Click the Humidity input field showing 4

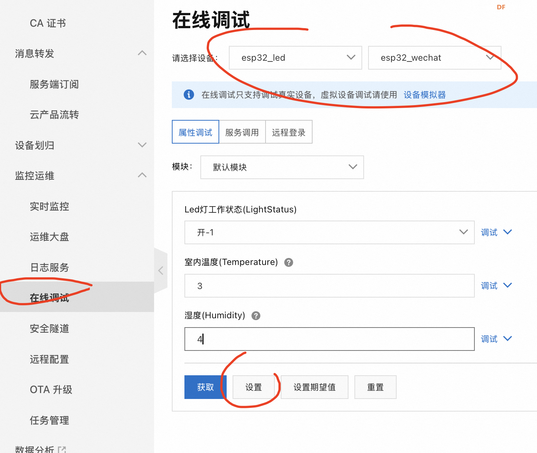coord(330,339)
